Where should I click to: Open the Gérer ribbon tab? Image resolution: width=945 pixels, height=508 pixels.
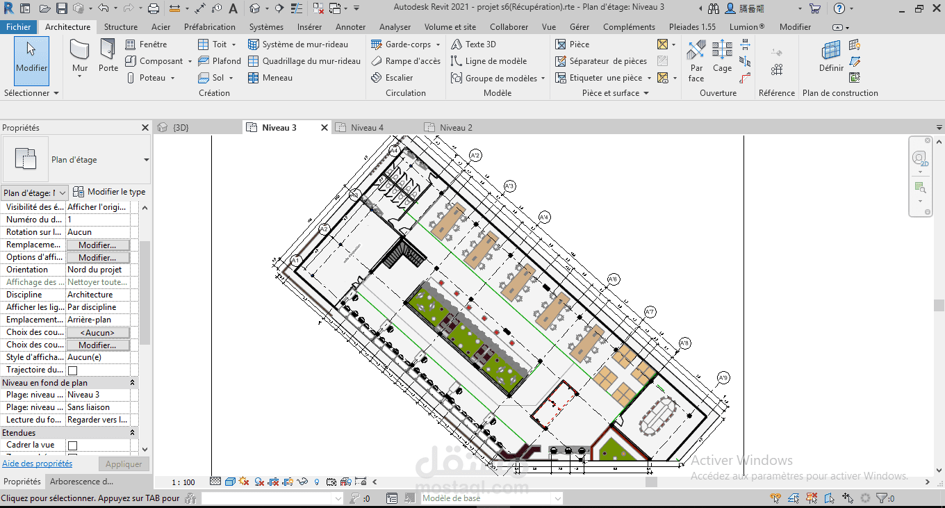580,27
